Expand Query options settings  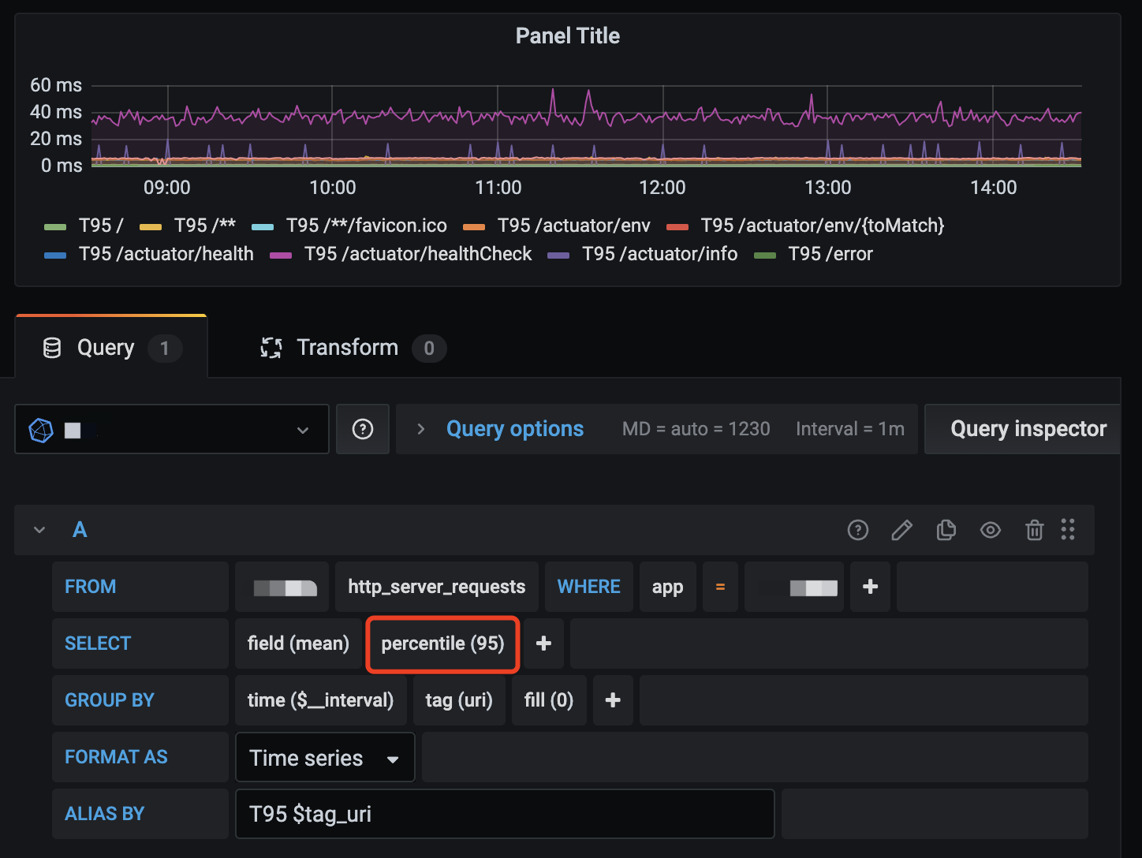click(x=514, y=429)
